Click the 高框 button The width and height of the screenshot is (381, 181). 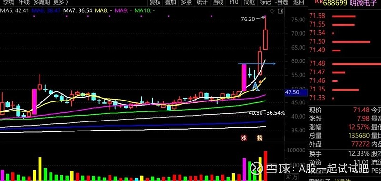point(250,2)
